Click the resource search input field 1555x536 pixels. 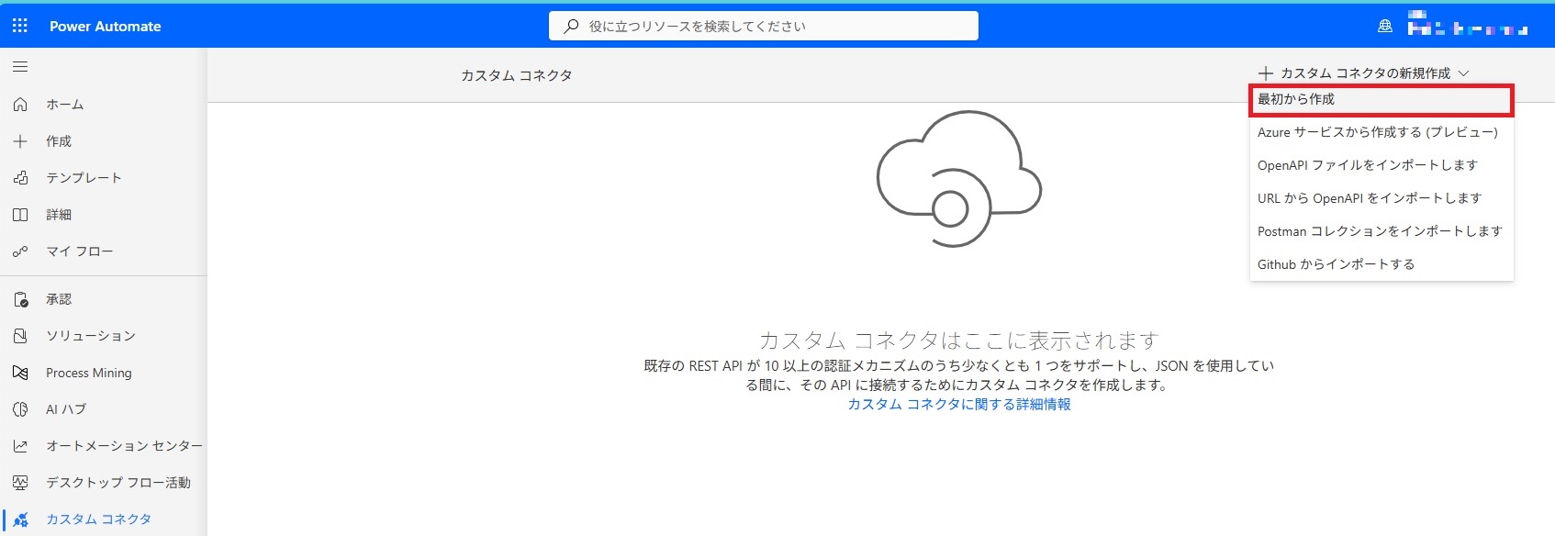[764, 27]
